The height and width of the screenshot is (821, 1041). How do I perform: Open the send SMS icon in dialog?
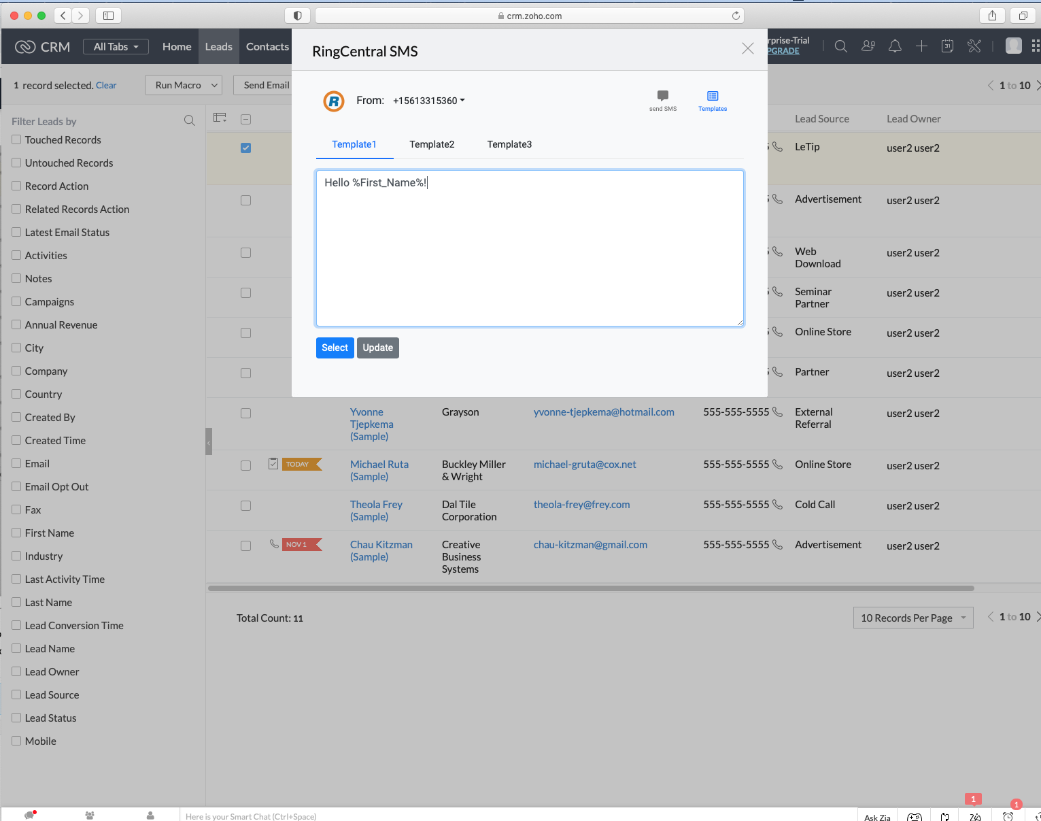662,100
